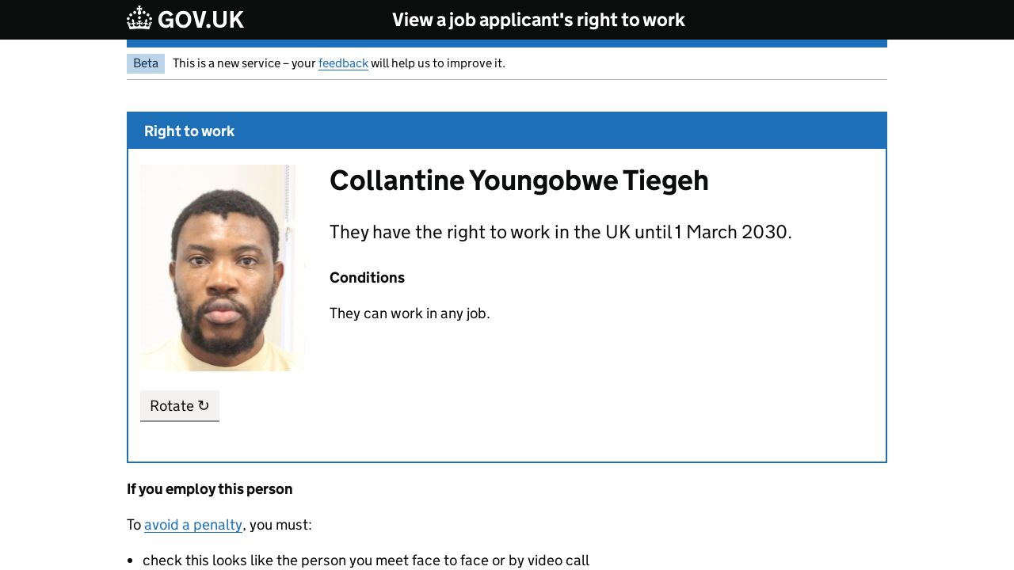Viewport: 1014px width, 570px height.
Task: Click the Conditions heading
Action: [x=367, y=278]
